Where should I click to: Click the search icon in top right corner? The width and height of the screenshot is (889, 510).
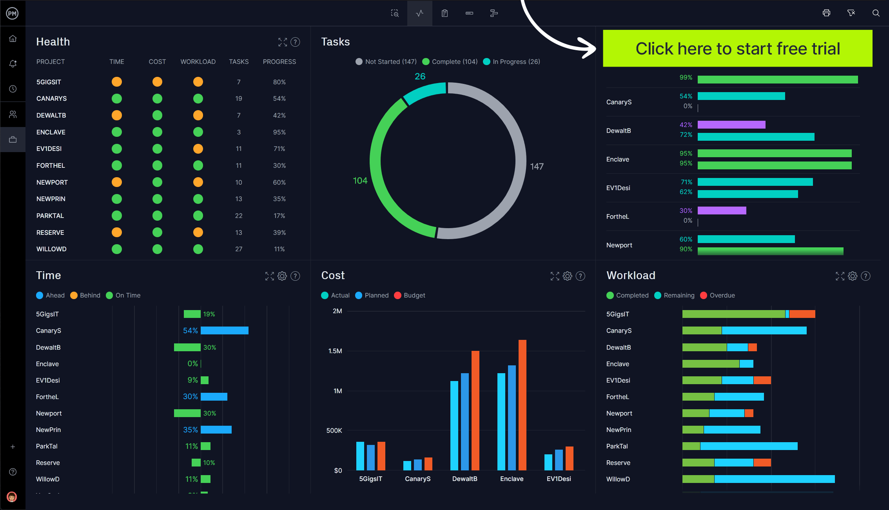coord(876,13)
